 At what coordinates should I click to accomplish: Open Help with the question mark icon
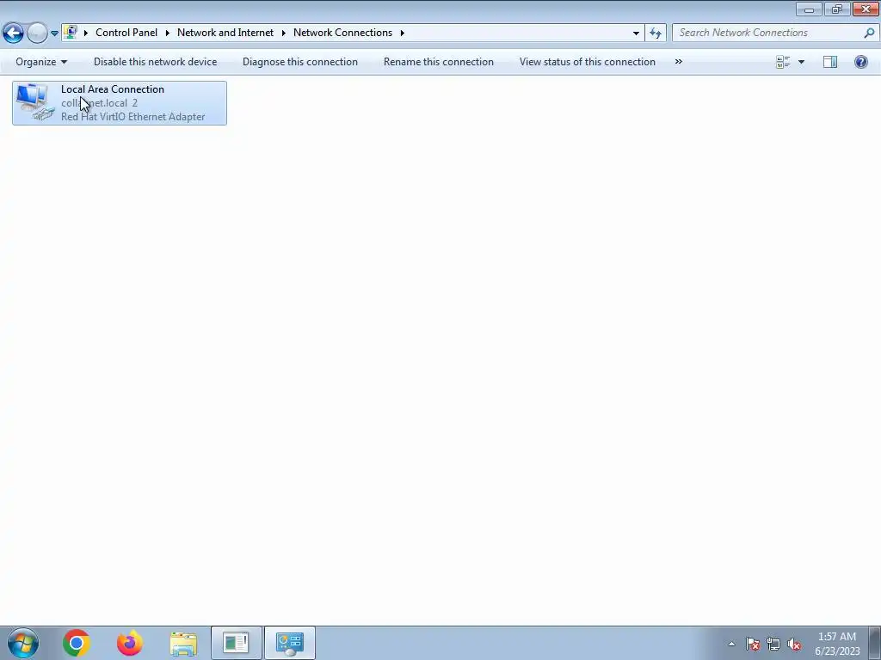[860, 62]
